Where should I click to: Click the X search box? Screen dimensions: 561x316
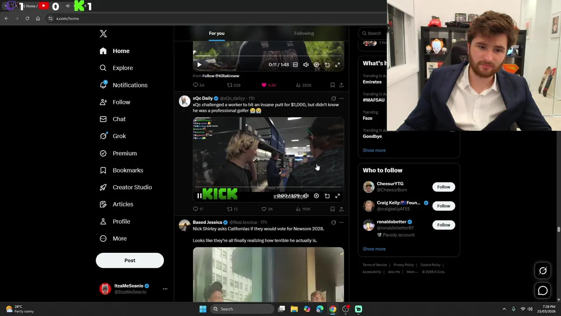point(373,33)
